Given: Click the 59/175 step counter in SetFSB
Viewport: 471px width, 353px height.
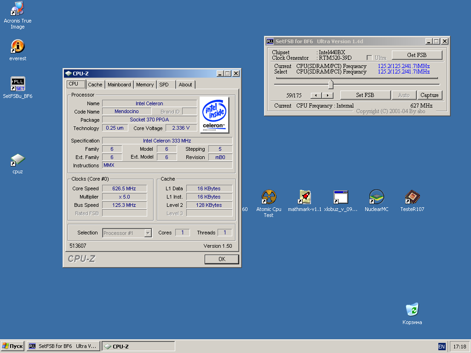Looking at the screenshot, I should (294, 96).
